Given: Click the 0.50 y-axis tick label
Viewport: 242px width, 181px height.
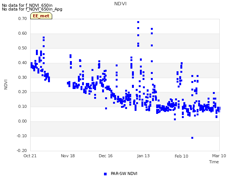Looking at the screenshot, I should tap(22, 48).
